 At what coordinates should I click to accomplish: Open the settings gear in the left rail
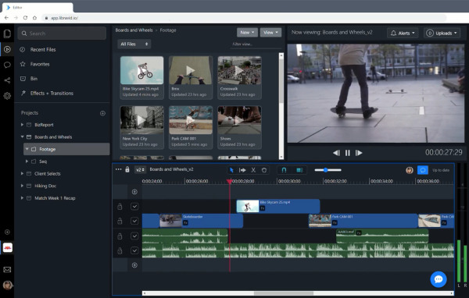click(x=7, y=96)
